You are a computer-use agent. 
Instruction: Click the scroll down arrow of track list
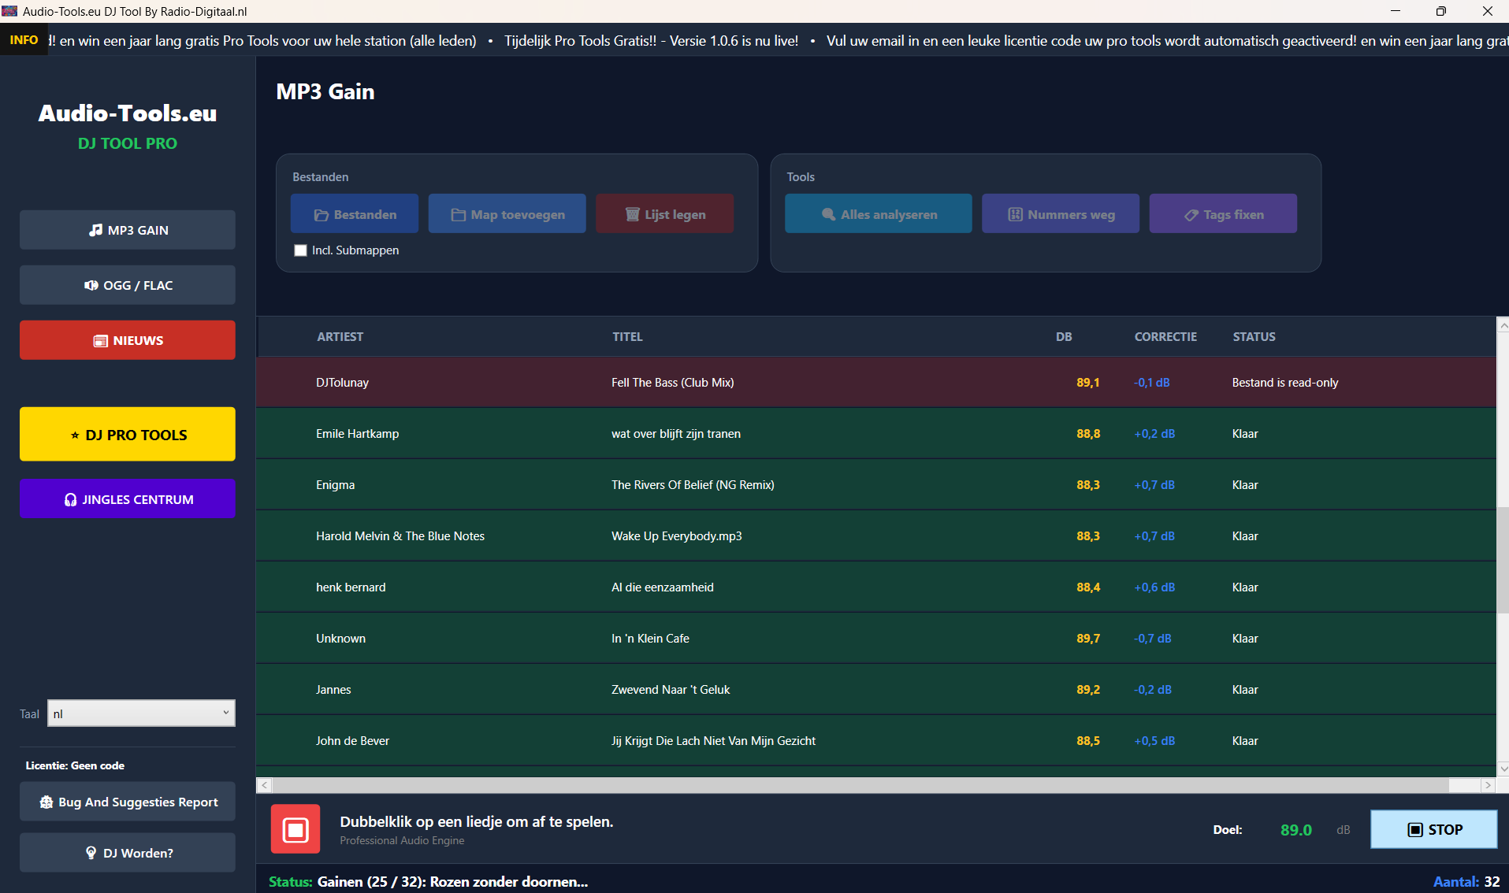[x=1503, y=769]
